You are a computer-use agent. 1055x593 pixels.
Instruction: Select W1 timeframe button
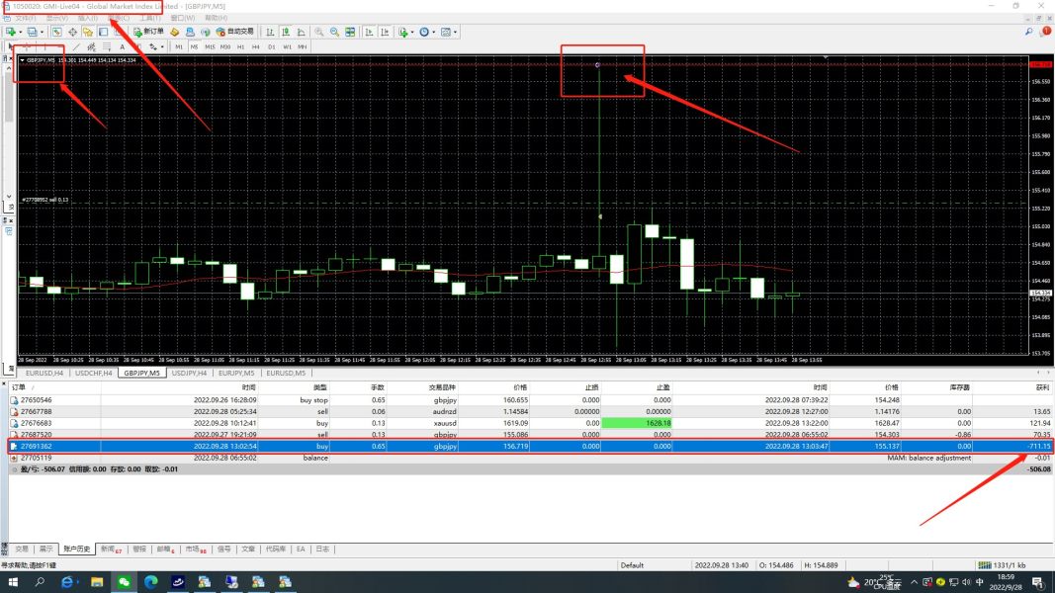click(x=288, y=46)
